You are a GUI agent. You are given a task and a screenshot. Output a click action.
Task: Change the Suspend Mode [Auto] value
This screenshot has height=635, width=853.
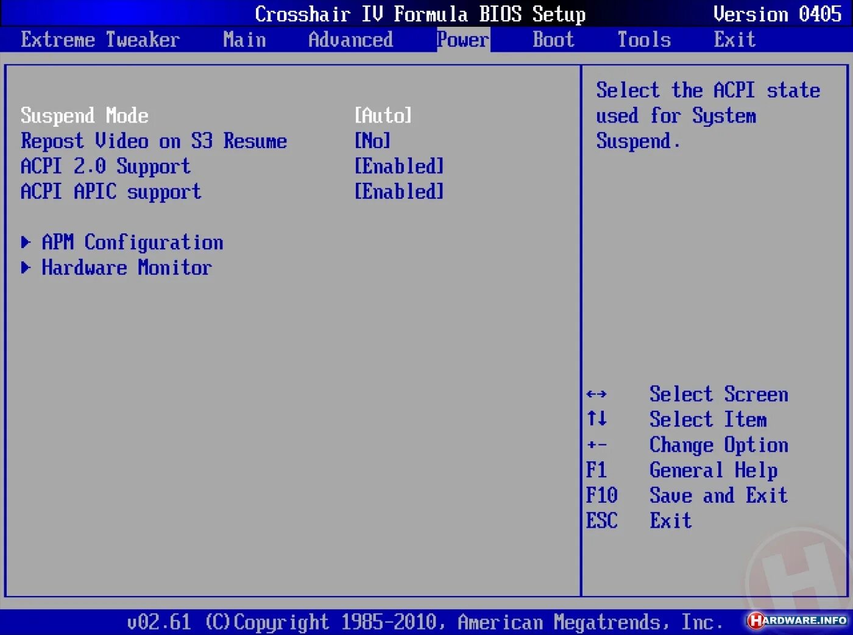(383, 116)
